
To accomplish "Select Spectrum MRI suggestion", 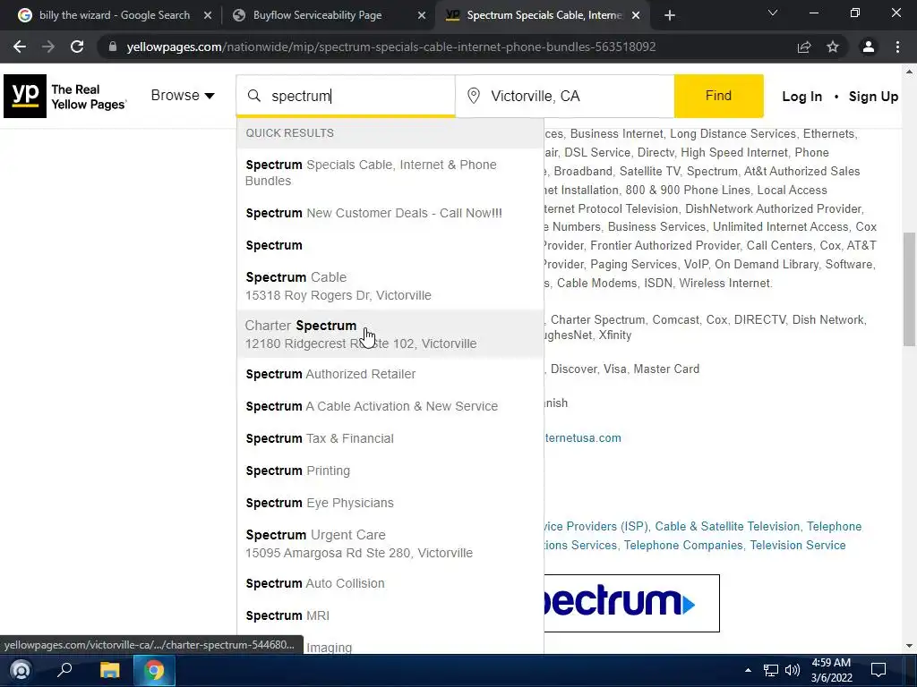I will tap(390, 615).
